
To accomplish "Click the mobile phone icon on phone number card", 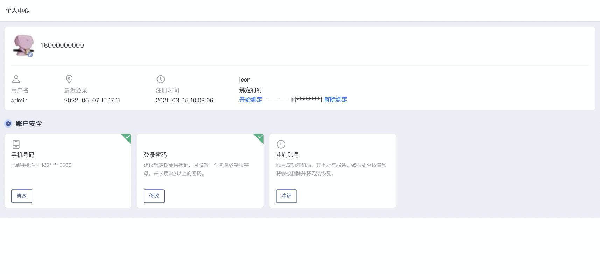I will (16, 144).
